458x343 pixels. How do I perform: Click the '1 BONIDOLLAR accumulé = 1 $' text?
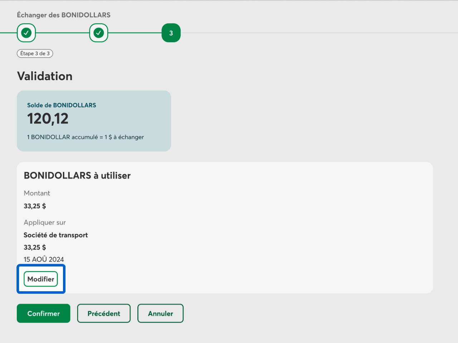pyautogui.click(x=86, y=137)
